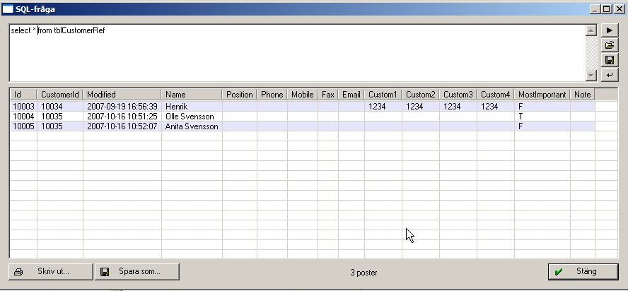Image resolution: width=628 pixels, height=291 pixels.
Task: Click the Email column header
Action: pyautogui.click(x=351, y=95)
